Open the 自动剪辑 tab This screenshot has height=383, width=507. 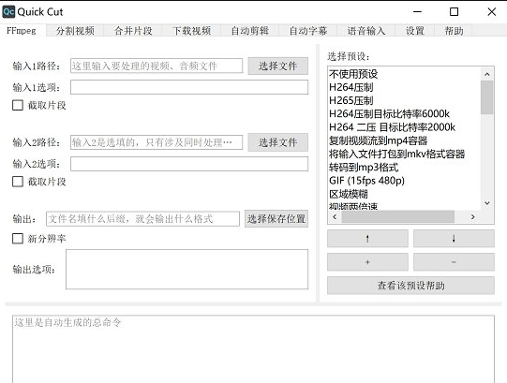coord(250,31)
